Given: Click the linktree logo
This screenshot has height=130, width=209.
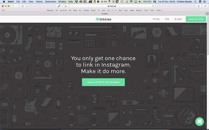Looking at the screenshot, I should (x=103, y=19).
